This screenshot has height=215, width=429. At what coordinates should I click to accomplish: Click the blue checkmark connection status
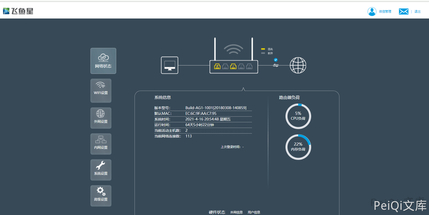click(x=276, y=60)
